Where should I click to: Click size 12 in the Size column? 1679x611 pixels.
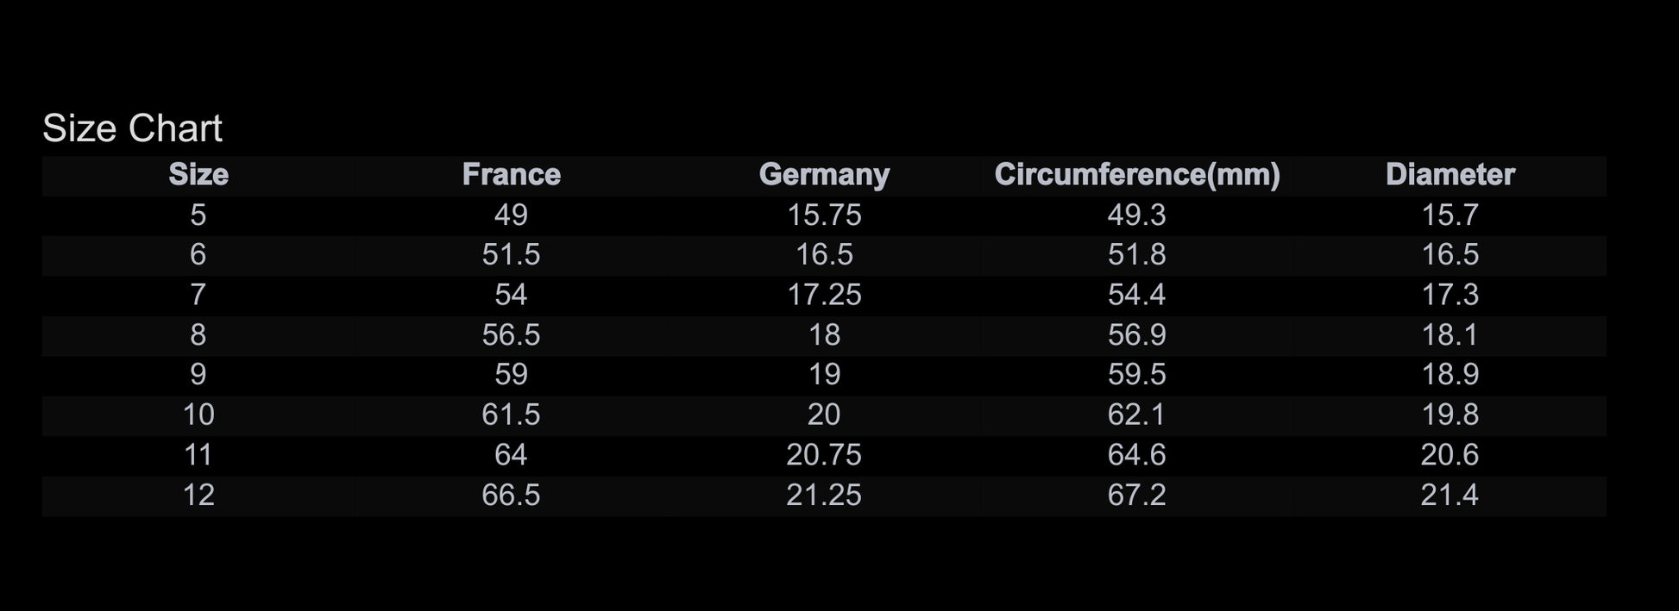(198, 496)
